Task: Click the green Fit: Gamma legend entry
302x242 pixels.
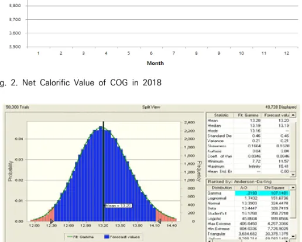Action: coord(80,237)
